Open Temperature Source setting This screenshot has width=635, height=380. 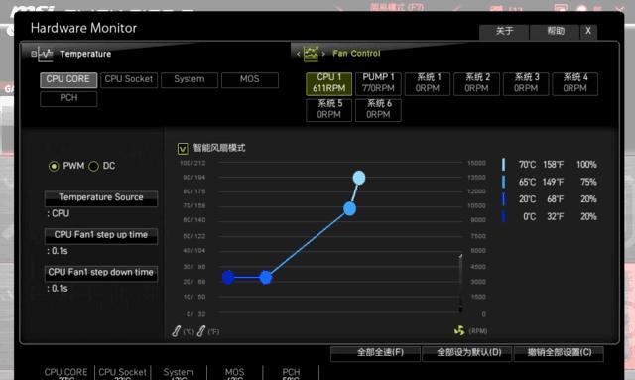[x=101, y=198]
